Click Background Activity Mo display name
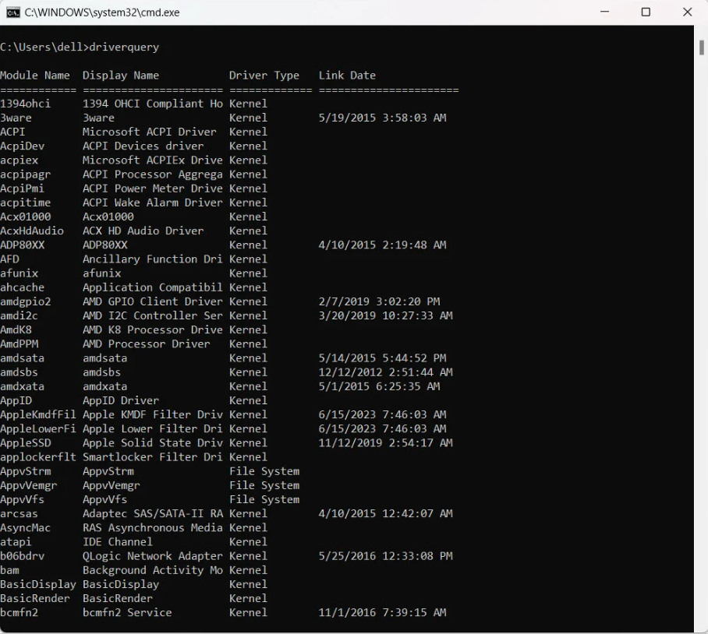 (x=153, y=570)
